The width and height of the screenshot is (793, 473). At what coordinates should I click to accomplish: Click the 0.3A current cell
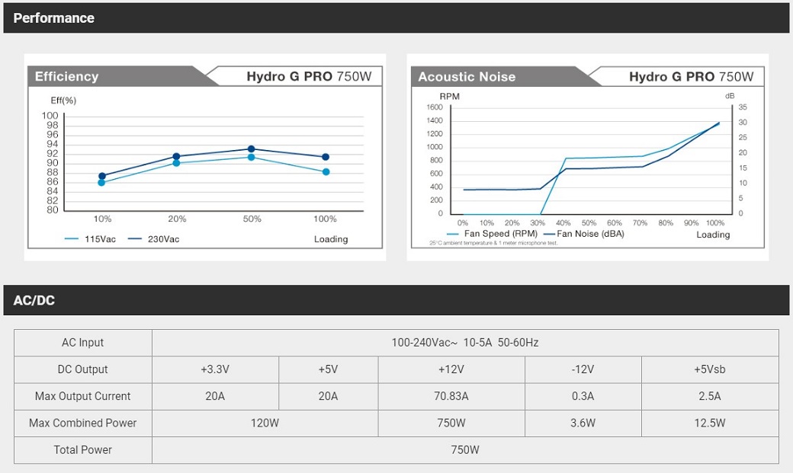(x=583, y=396)
